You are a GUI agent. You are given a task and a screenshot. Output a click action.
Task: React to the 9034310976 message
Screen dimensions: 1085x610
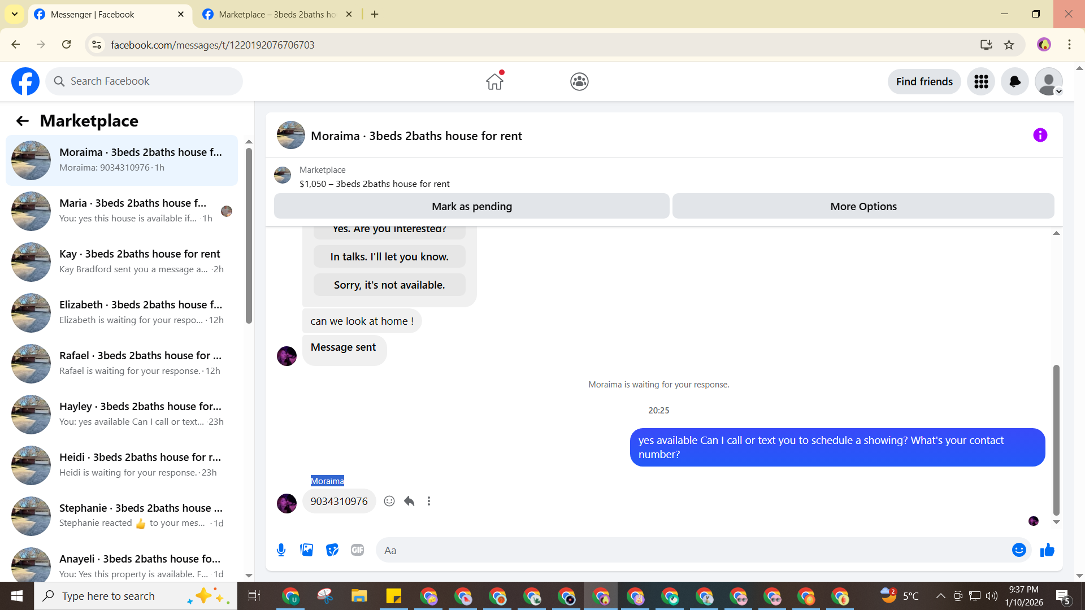point(389,501)
